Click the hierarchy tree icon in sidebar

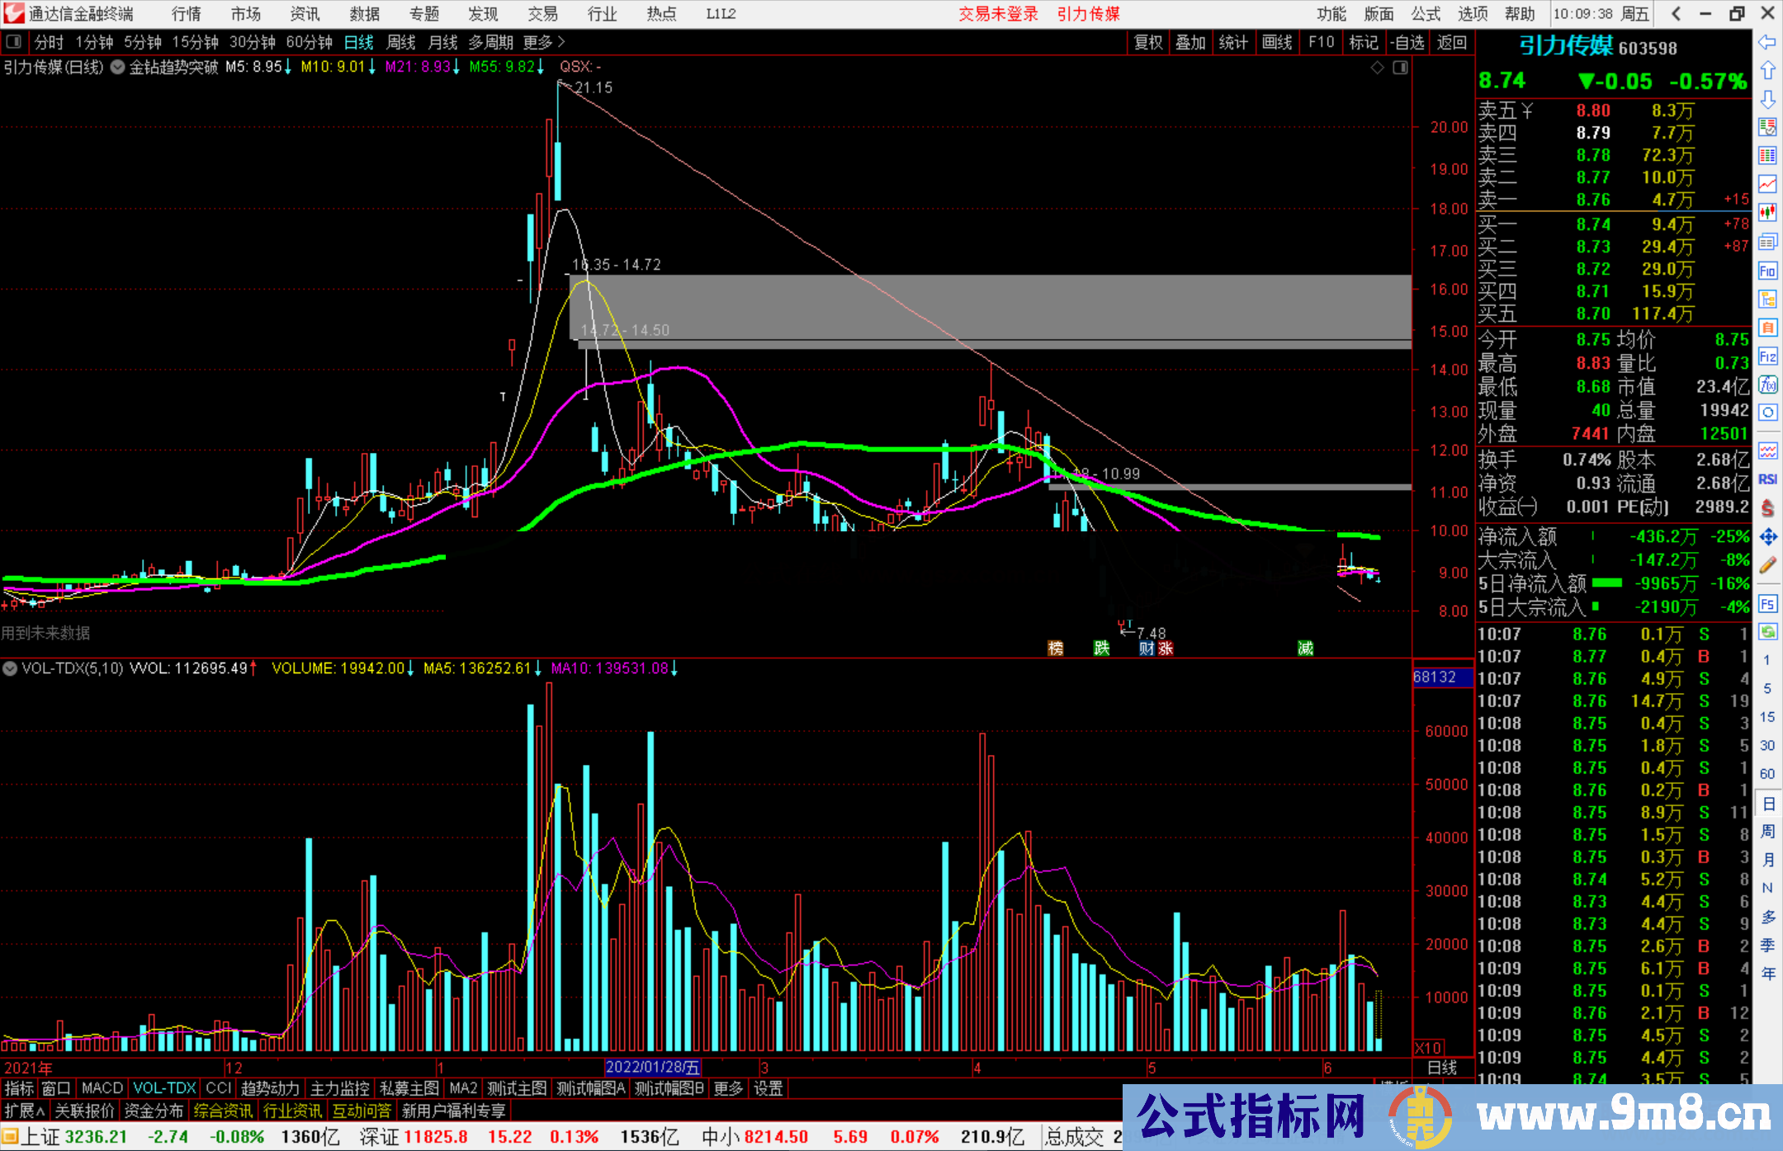[x=1767, y=299]
